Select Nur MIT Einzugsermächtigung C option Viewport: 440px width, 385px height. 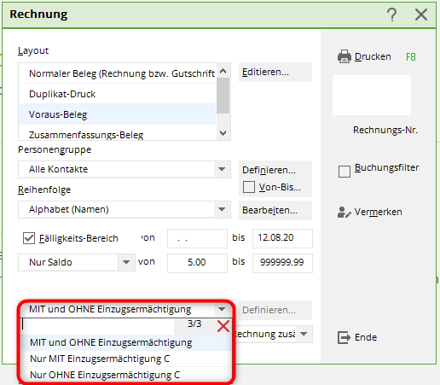point(126,359)
